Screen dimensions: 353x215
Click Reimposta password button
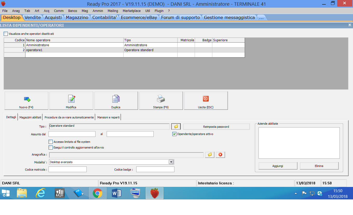[216, 127]
